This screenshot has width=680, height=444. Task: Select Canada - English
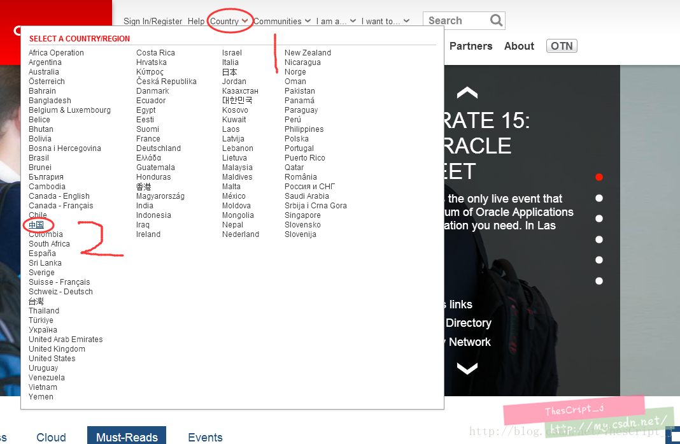click(59, 196)
